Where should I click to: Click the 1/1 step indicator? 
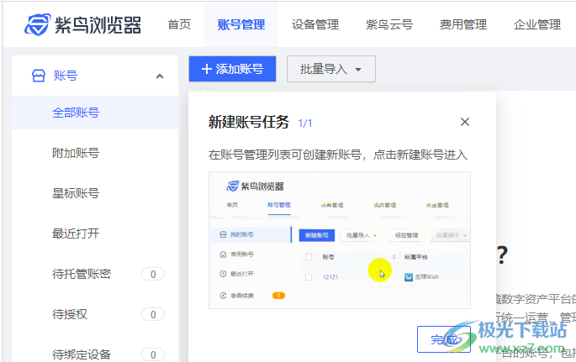305,123
